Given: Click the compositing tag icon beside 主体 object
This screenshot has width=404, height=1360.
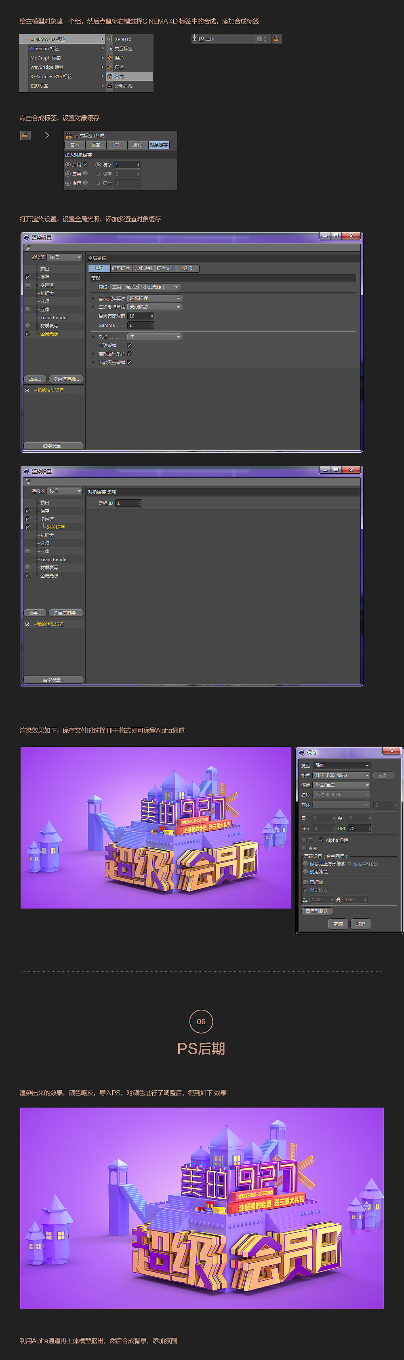Looking at the screenshot, I should tap(276, 38).
